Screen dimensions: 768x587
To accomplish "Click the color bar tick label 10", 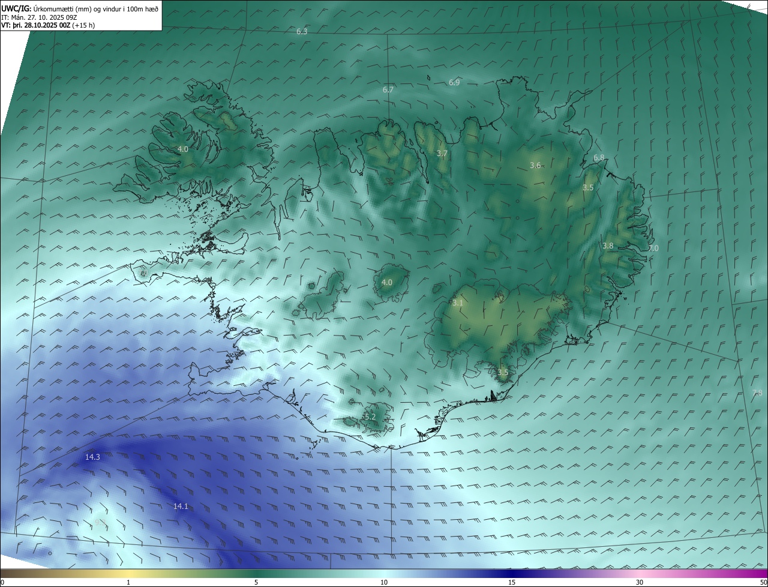I will pyautogui.click(x=384, y=582).
